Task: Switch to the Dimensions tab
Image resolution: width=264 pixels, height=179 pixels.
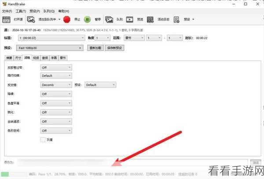Action: (18, 58)
